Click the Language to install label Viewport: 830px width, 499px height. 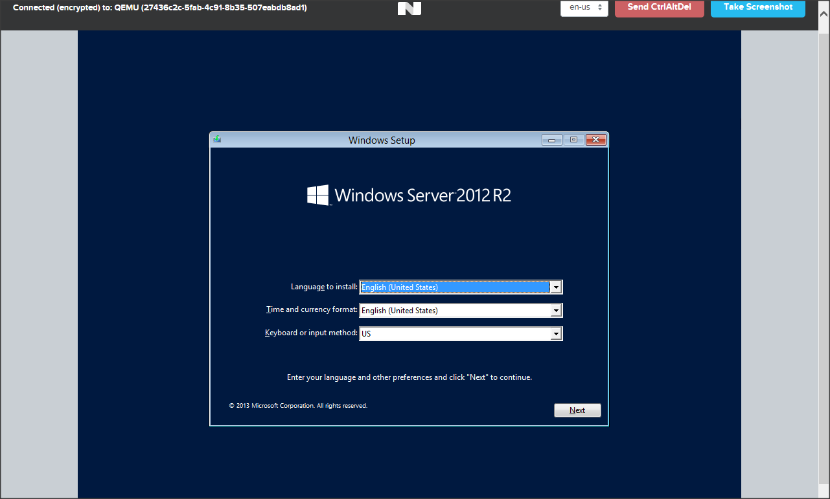324,287
